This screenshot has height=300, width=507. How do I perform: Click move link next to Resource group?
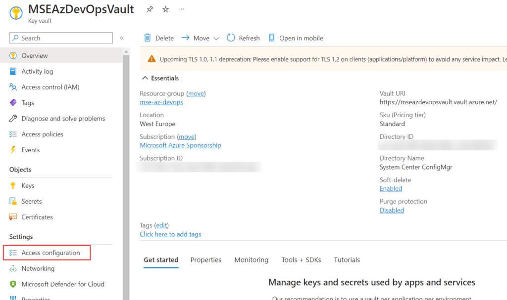[x=196, y=93]
